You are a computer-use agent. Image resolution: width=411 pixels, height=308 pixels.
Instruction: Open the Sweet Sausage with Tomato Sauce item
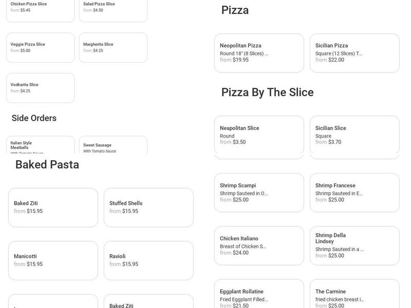113,145
